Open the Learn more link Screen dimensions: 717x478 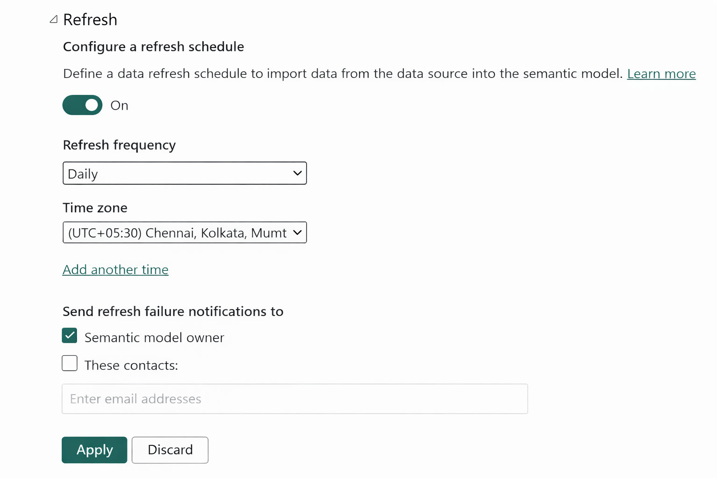[661, 74]
